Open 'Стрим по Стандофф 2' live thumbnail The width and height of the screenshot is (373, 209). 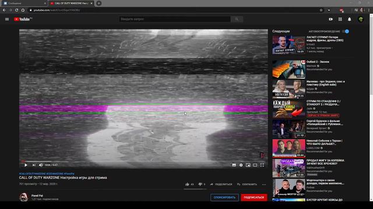[289, 109]
